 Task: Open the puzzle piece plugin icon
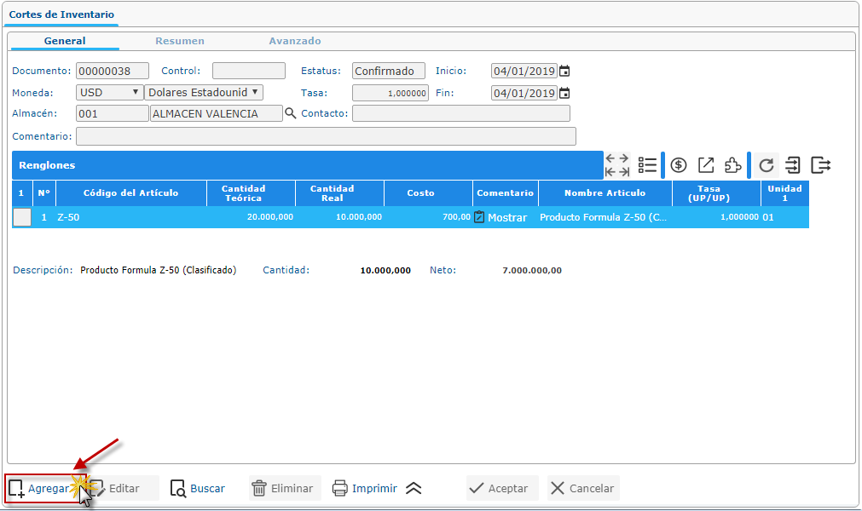(x=732, y=165)
